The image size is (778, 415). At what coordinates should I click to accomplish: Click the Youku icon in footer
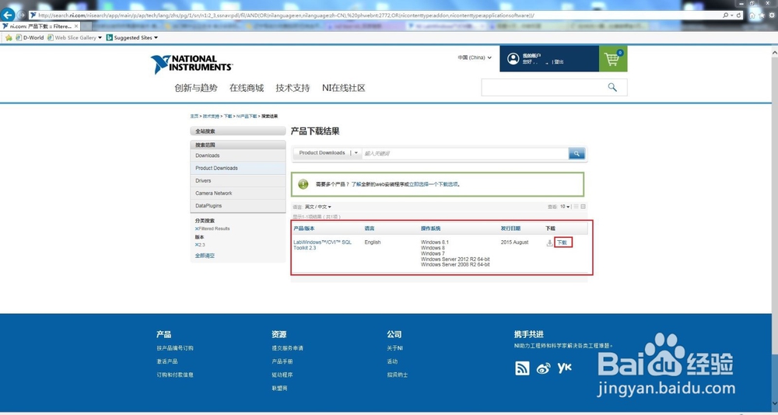pos(564,368)
